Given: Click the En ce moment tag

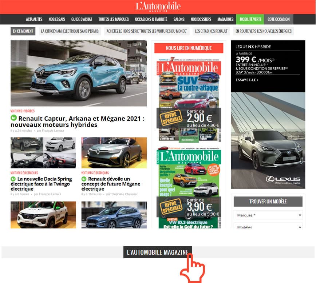Looking at the screenshot, I should pos(23,31).
